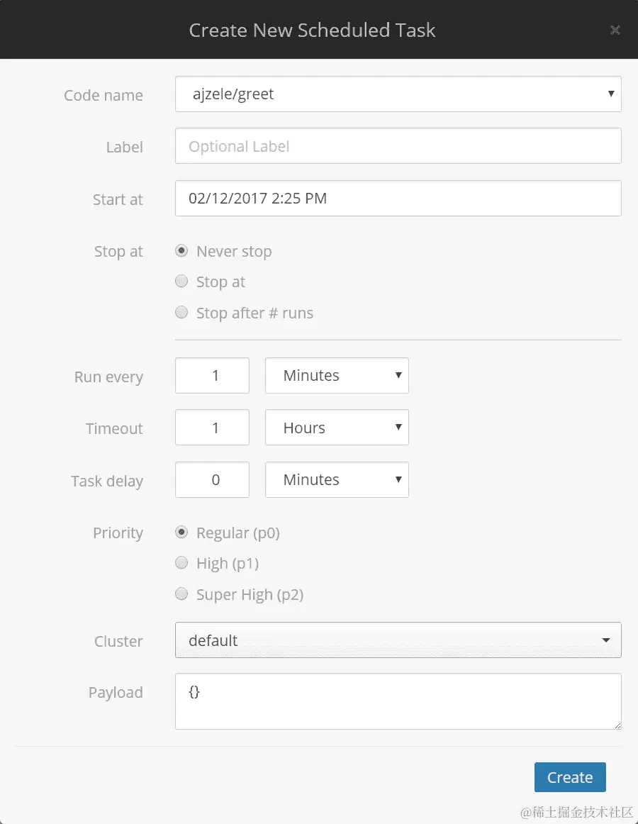Expand the Cluster dropdown

tap(398, 640)
